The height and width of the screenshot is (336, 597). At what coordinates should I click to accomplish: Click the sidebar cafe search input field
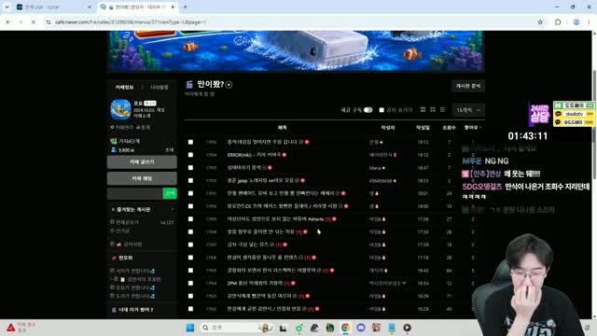click(x=134, y=193)
